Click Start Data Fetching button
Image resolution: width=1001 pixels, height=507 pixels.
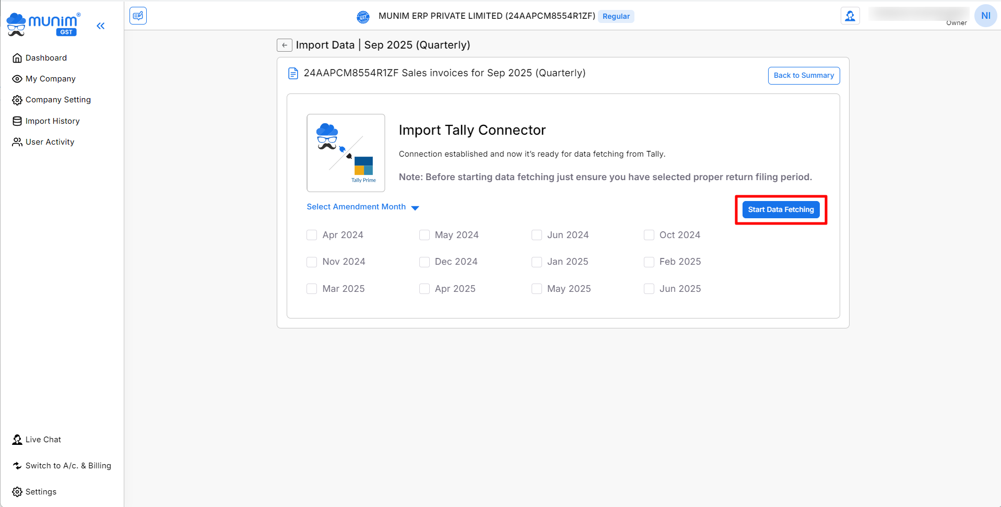781,210
